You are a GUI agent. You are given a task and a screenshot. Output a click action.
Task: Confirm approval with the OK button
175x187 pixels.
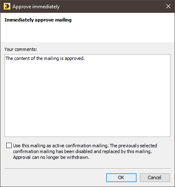[x=121, y=177]
